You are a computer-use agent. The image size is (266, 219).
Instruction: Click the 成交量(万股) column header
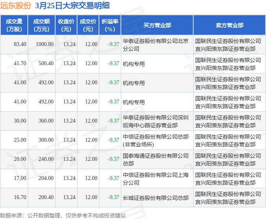tap(14, 25)
